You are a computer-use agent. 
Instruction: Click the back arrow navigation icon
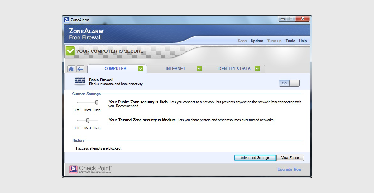tap(80, 69)
